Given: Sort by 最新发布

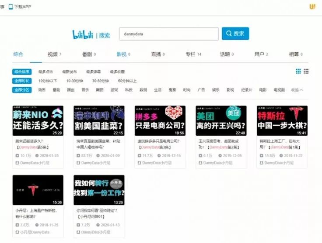Looking at the screenshot, I should [x=70, y=72].
